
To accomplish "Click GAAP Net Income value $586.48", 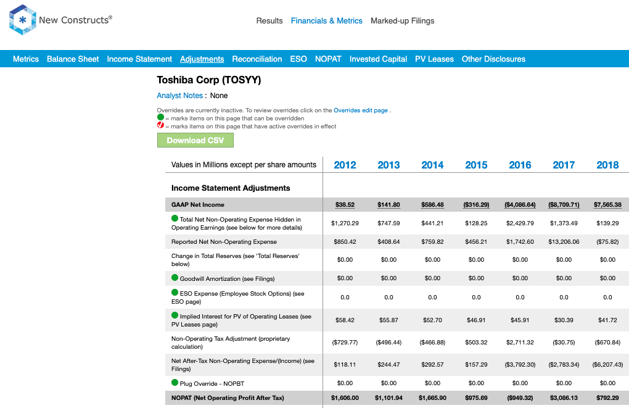I will (432, 205).
